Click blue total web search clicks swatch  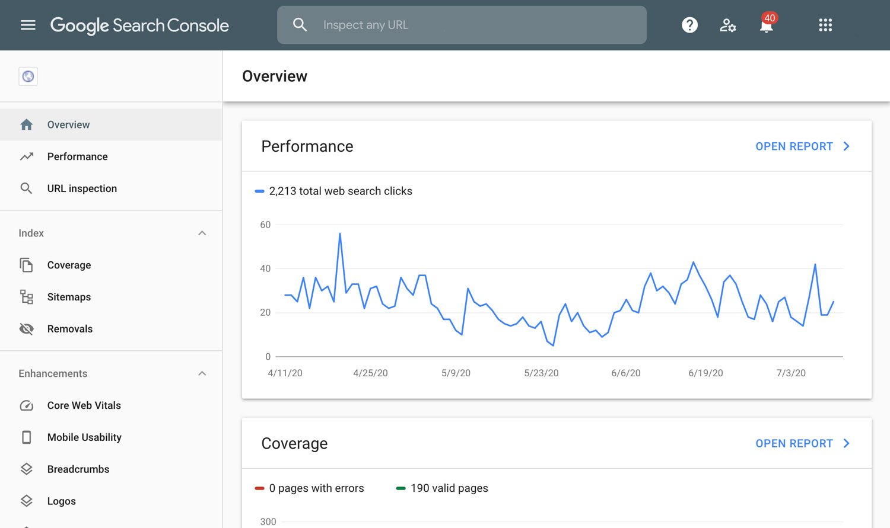click(259, 191)
